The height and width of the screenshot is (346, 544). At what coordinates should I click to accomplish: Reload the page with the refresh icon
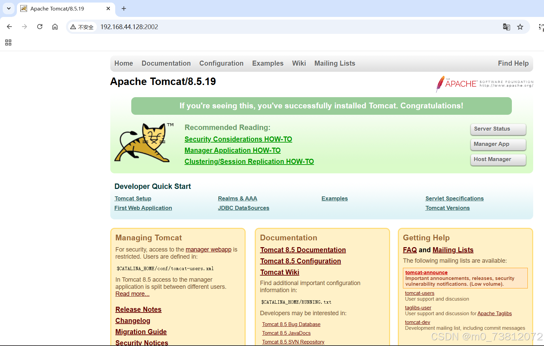coord(40,27)
